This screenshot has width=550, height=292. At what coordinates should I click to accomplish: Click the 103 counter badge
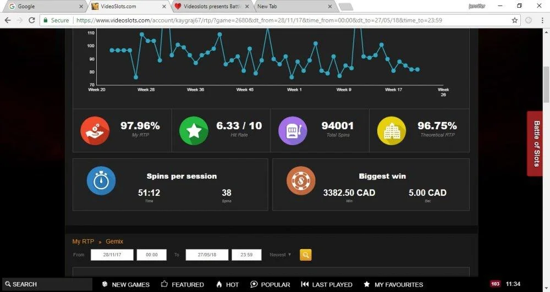pyautogui.click(x=496, y=284)
